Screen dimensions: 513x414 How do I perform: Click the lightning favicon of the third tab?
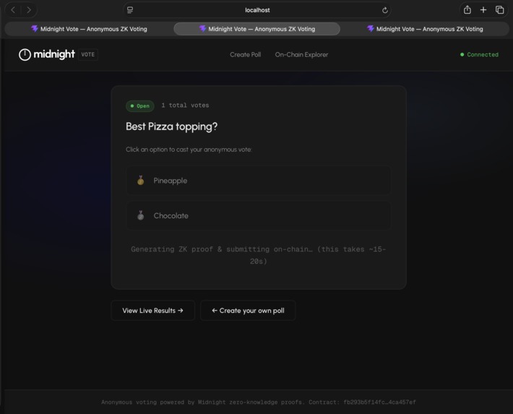pos(371,29)
